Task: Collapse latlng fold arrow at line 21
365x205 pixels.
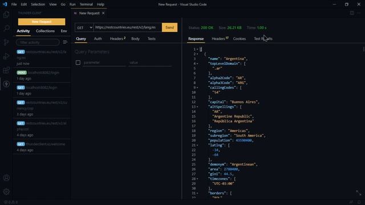Action: (197, 145)
